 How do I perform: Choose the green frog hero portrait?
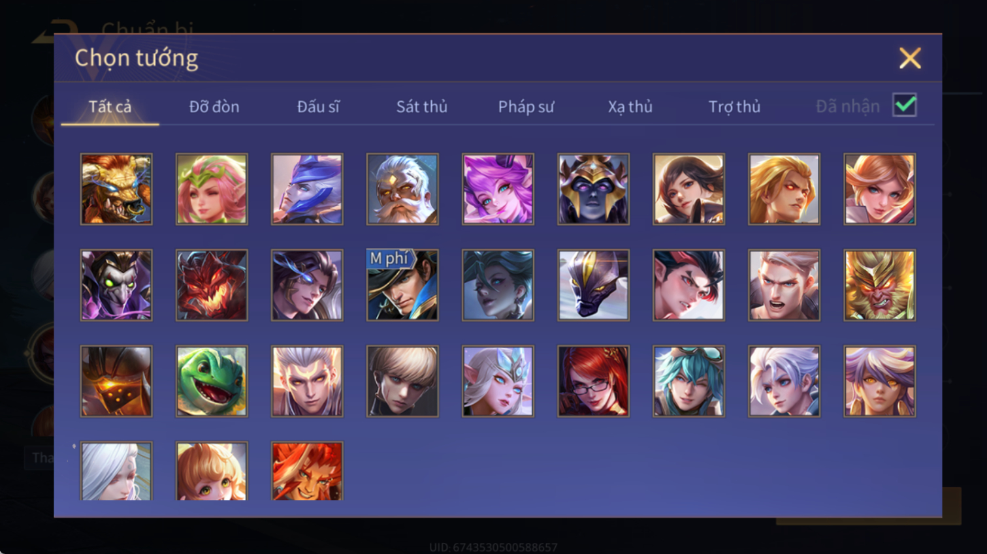click(x=212, y=381)
